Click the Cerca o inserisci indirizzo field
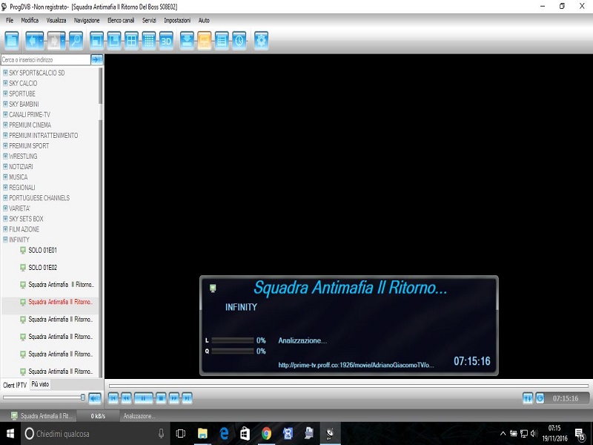This screenshot has width=593, height=445. point(44,59)
